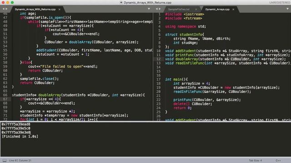Click output address 0x7fff5a39ead8
The width and height of the screenshot is (291, 163).
16,124
